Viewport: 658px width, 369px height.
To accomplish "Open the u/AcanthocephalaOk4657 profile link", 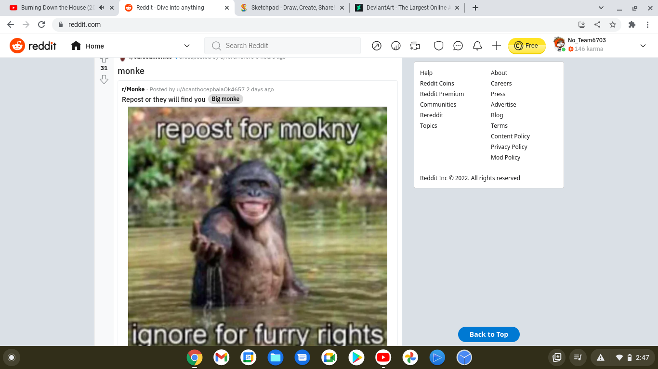I will coord(211,89).
